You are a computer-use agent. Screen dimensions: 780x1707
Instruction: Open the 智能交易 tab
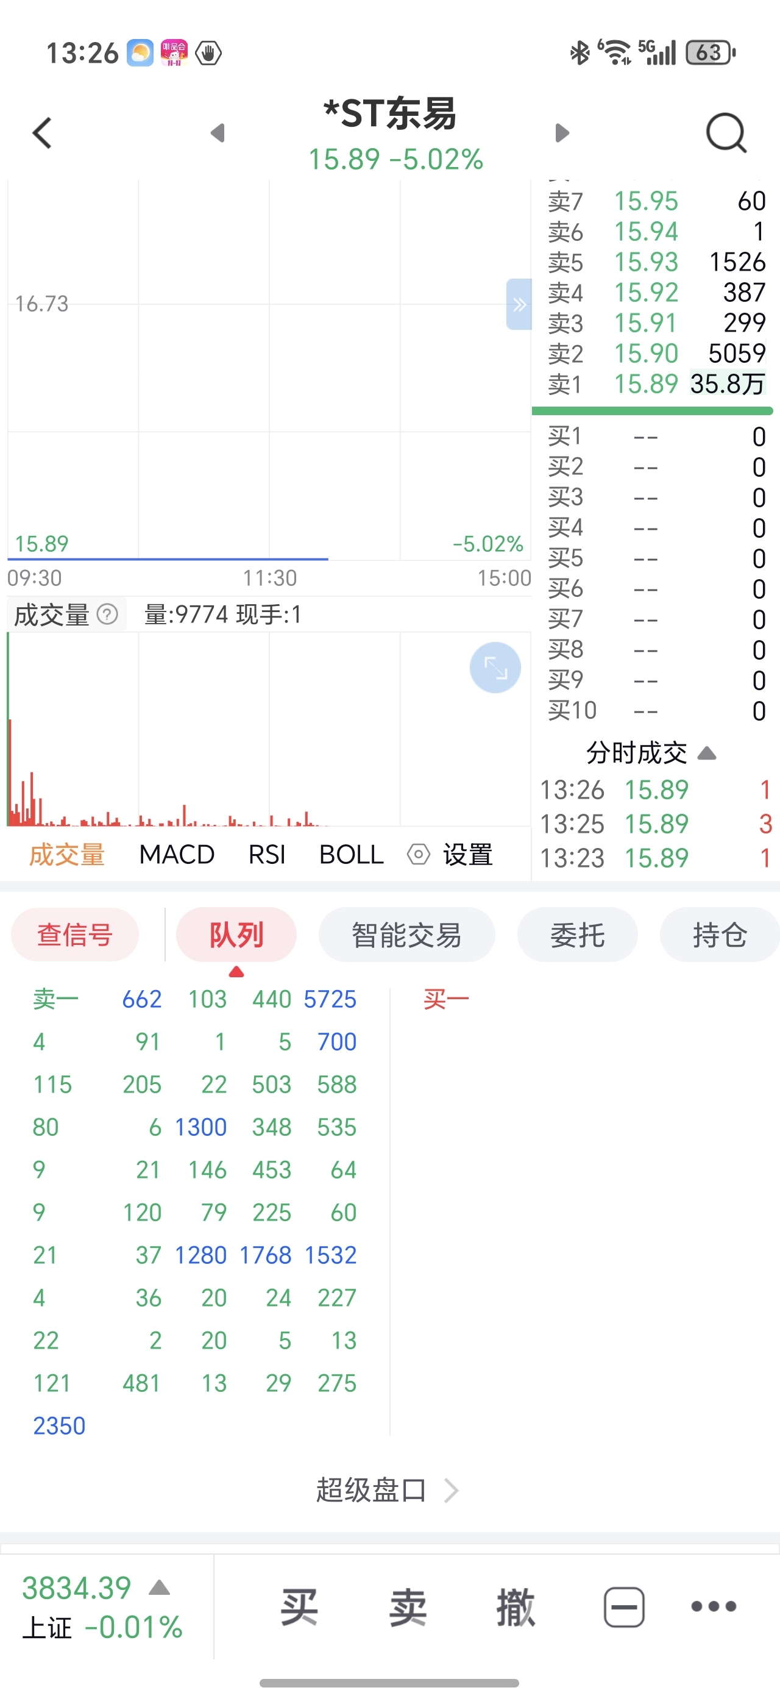[x=406, y=935]
